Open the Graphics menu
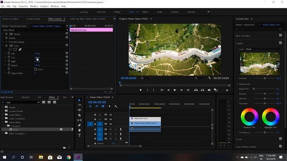 coord(44,6)
